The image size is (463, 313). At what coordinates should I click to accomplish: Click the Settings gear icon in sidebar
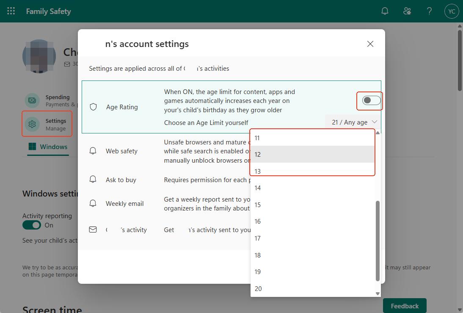(32, 124)
